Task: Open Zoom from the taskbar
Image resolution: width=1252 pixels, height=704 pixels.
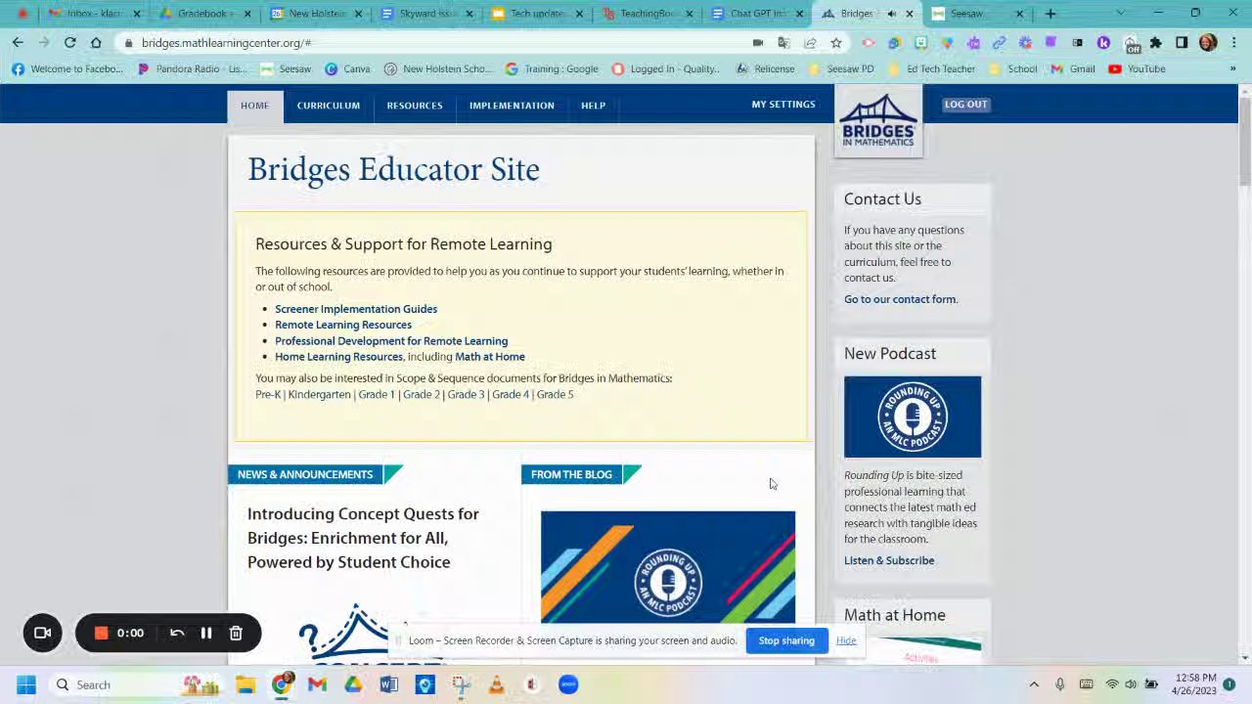Action: coord(568,684)
